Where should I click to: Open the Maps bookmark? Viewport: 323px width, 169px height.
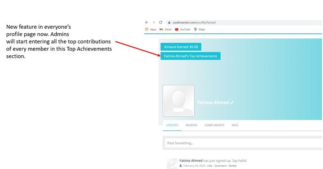point(199,29)
